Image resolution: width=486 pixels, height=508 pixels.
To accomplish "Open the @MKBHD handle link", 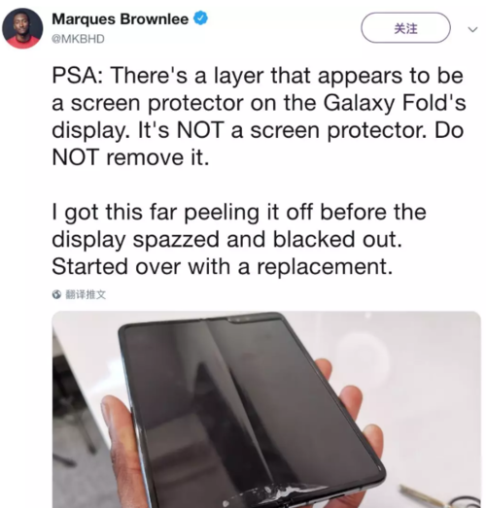I will click(78, 39).
